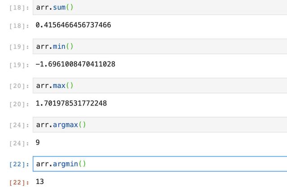Image resolution: width=287 pixels, height=192 pixels.
Task: Click the [24] output prompt beside value 9
Action: (19, 144)
